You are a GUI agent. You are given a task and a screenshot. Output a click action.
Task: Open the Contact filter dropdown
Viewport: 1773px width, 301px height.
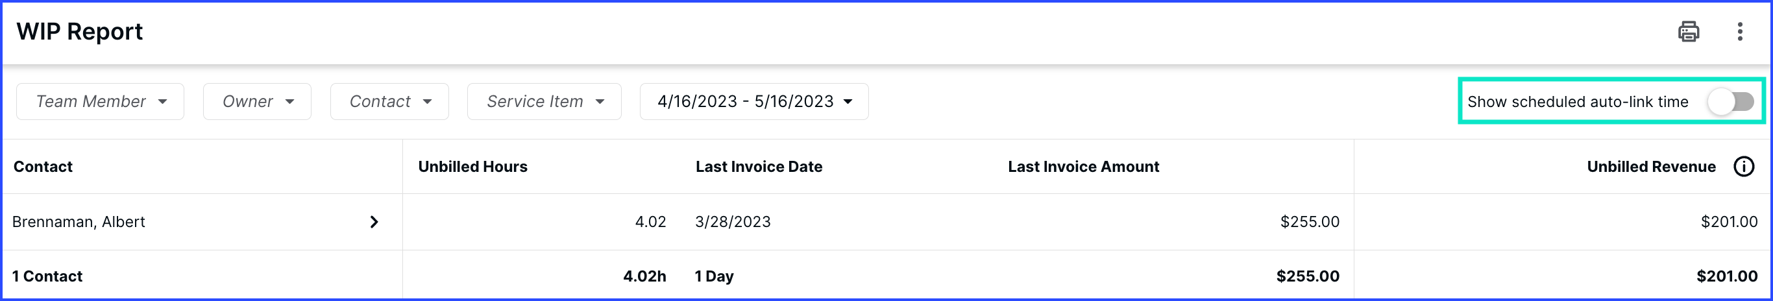tap(389, 102)
